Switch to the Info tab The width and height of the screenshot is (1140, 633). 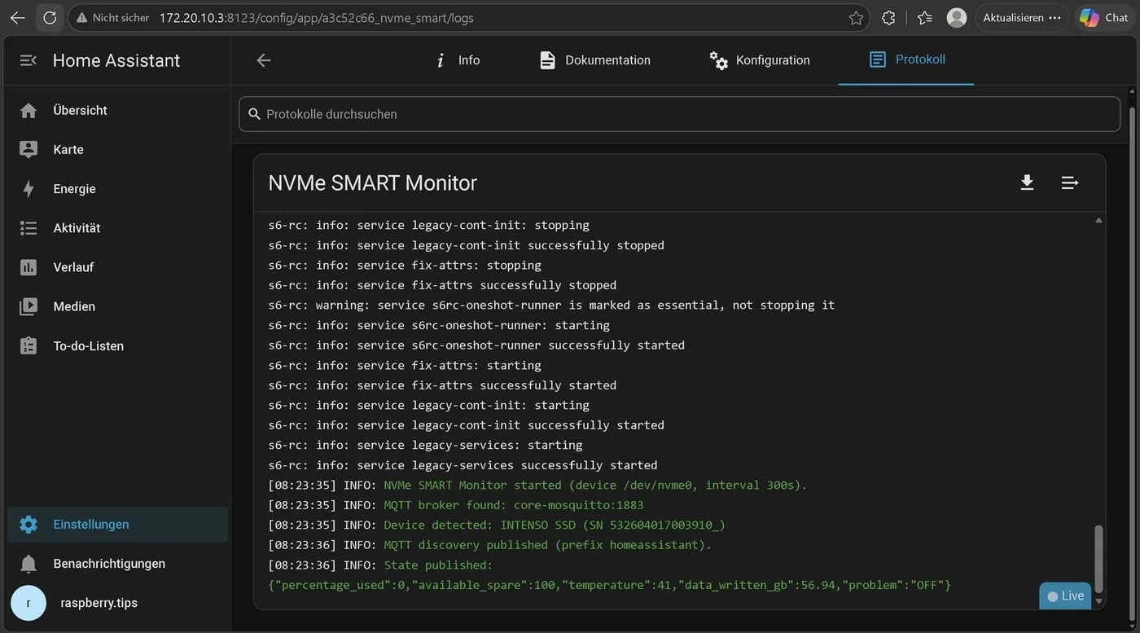coord(458,60)
